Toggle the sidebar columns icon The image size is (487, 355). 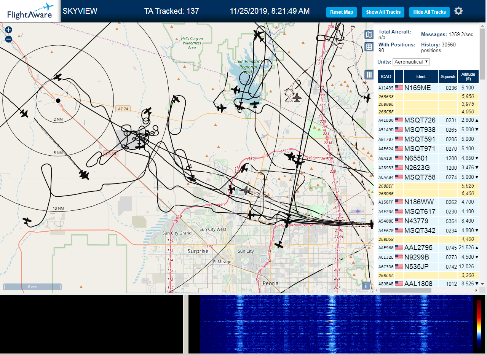coord(369,75)
